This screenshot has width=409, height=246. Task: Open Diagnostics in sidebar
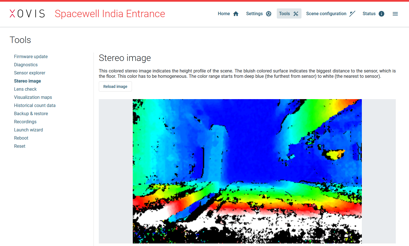[26, 65]
